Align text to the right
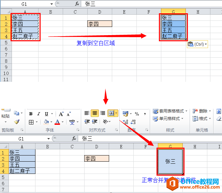 [103, 113]
